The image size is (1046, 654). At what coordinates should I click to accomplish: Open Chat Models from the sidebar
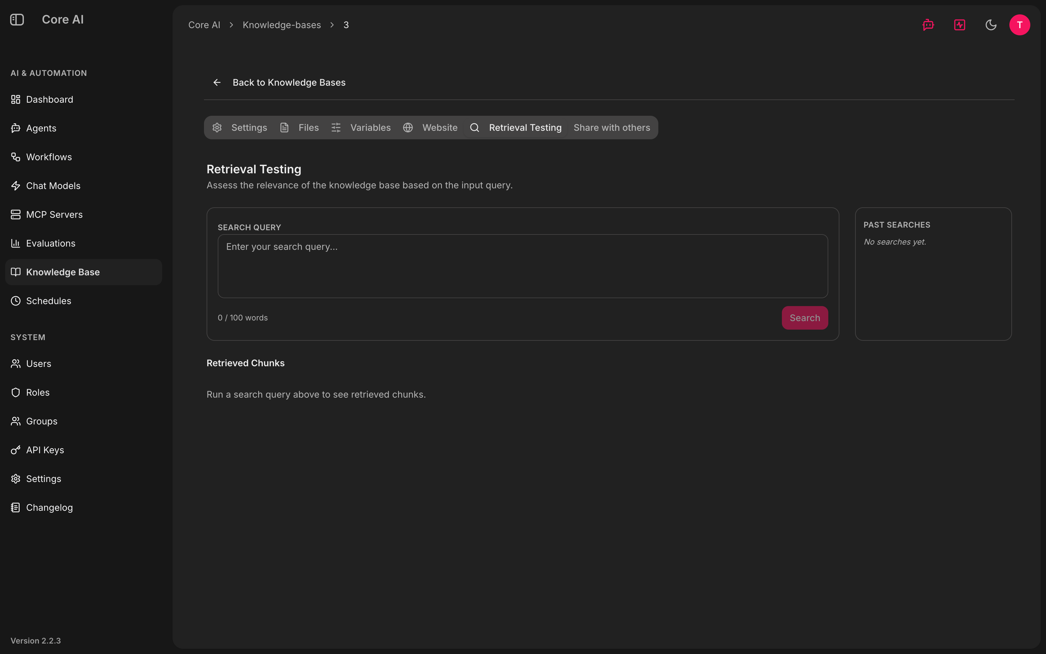point(83,185)
